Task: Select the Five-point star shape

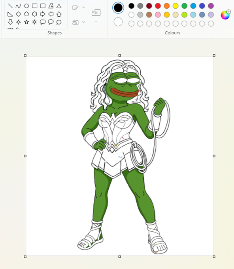Action: [26, 22]
